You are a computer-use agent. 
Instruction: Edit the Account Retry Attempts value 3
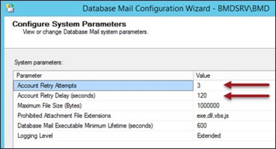[x=199, y=85]
